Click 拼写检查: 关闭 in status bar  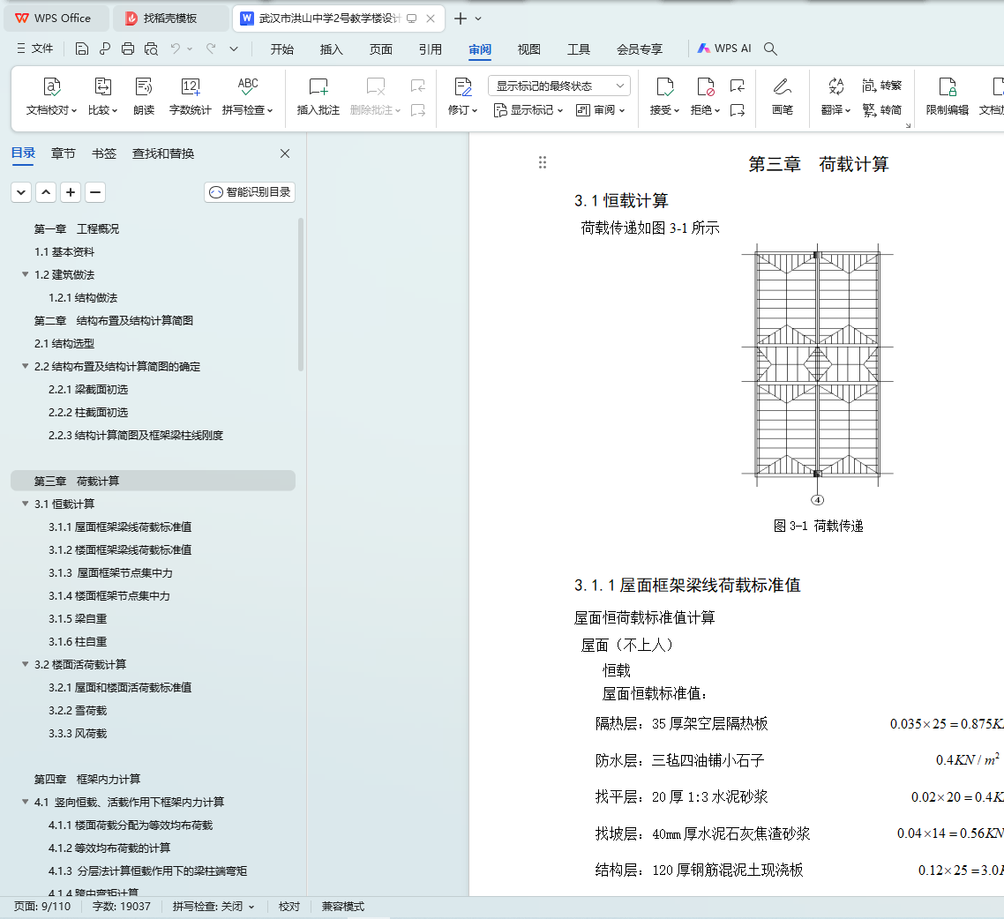(x=214, y=906)
